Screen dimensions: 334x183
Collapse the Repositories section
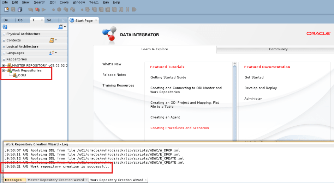click(4, 59)
